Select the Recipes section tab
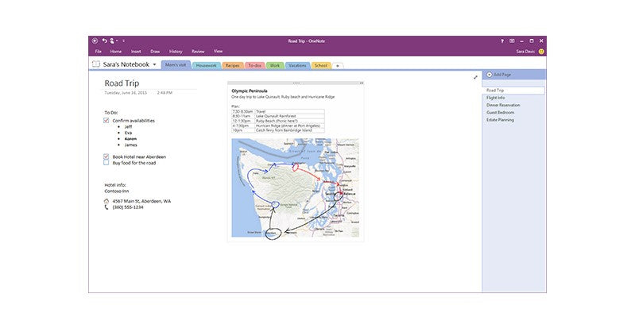Image resolution: width=635 pixels, height=317 pixels. [x=232, y=66]
